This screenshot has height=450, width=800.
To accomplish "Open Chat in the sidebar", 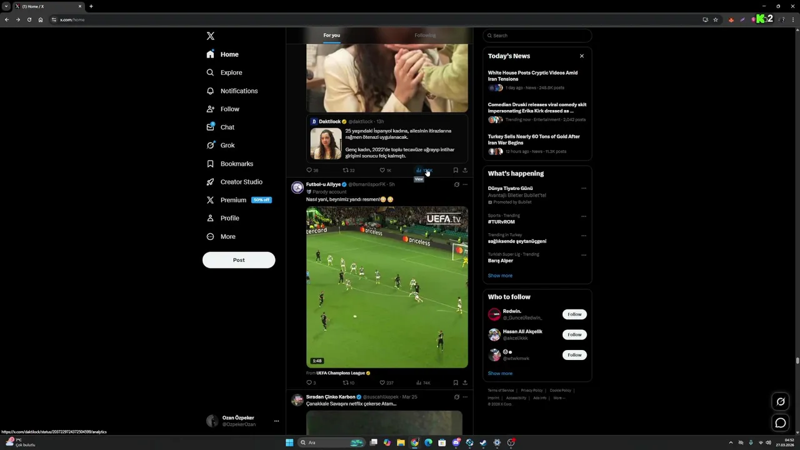I will (x=221, y=127).
